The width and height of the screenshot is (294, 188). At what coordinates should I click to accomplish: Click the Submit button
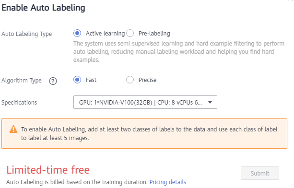[260, 173]
